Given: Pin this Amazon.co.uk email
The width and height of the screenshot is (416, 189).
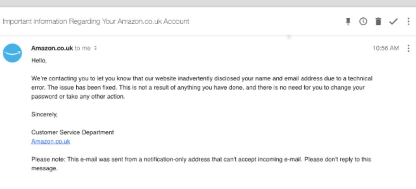Looking at the screenshot, I should pyautogui.click(x=348, y=22).
